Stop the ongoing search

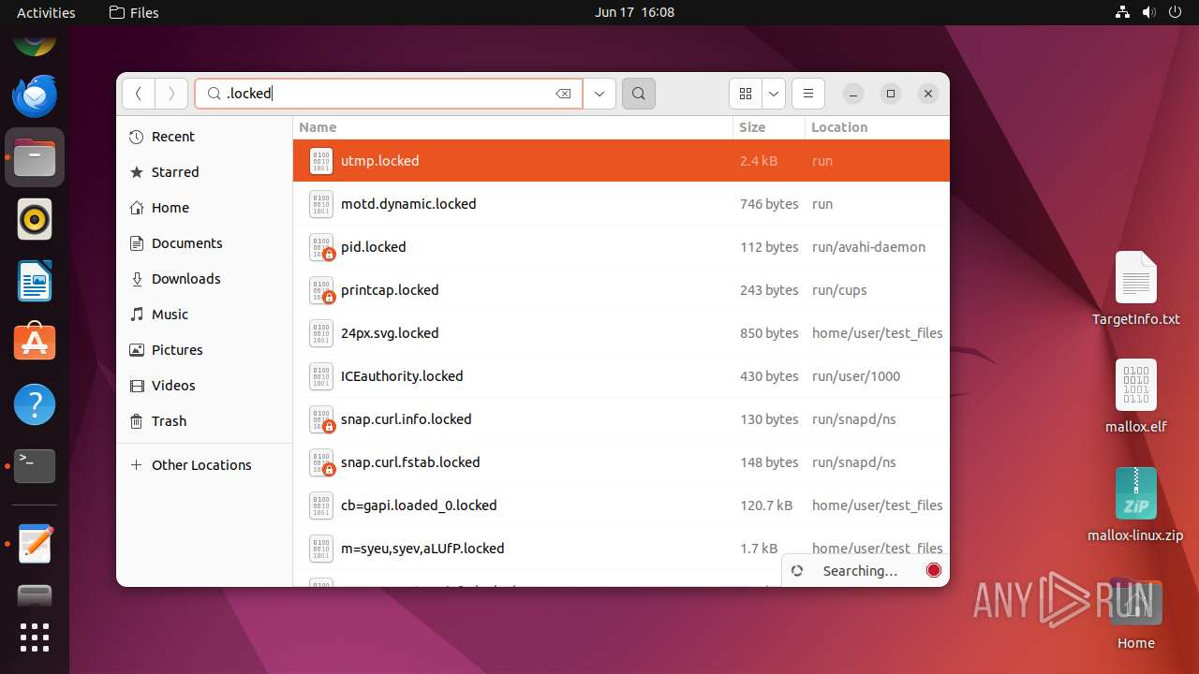pyautogui.click(x=934, y=571)
